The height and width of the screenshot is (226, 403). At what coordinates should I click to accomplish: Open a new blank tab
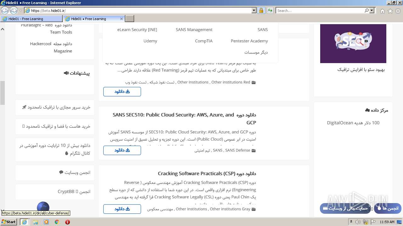pos(129,19)
